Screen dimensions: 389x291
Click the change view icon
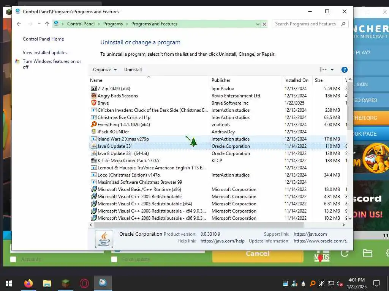click(x=323, y=70)
